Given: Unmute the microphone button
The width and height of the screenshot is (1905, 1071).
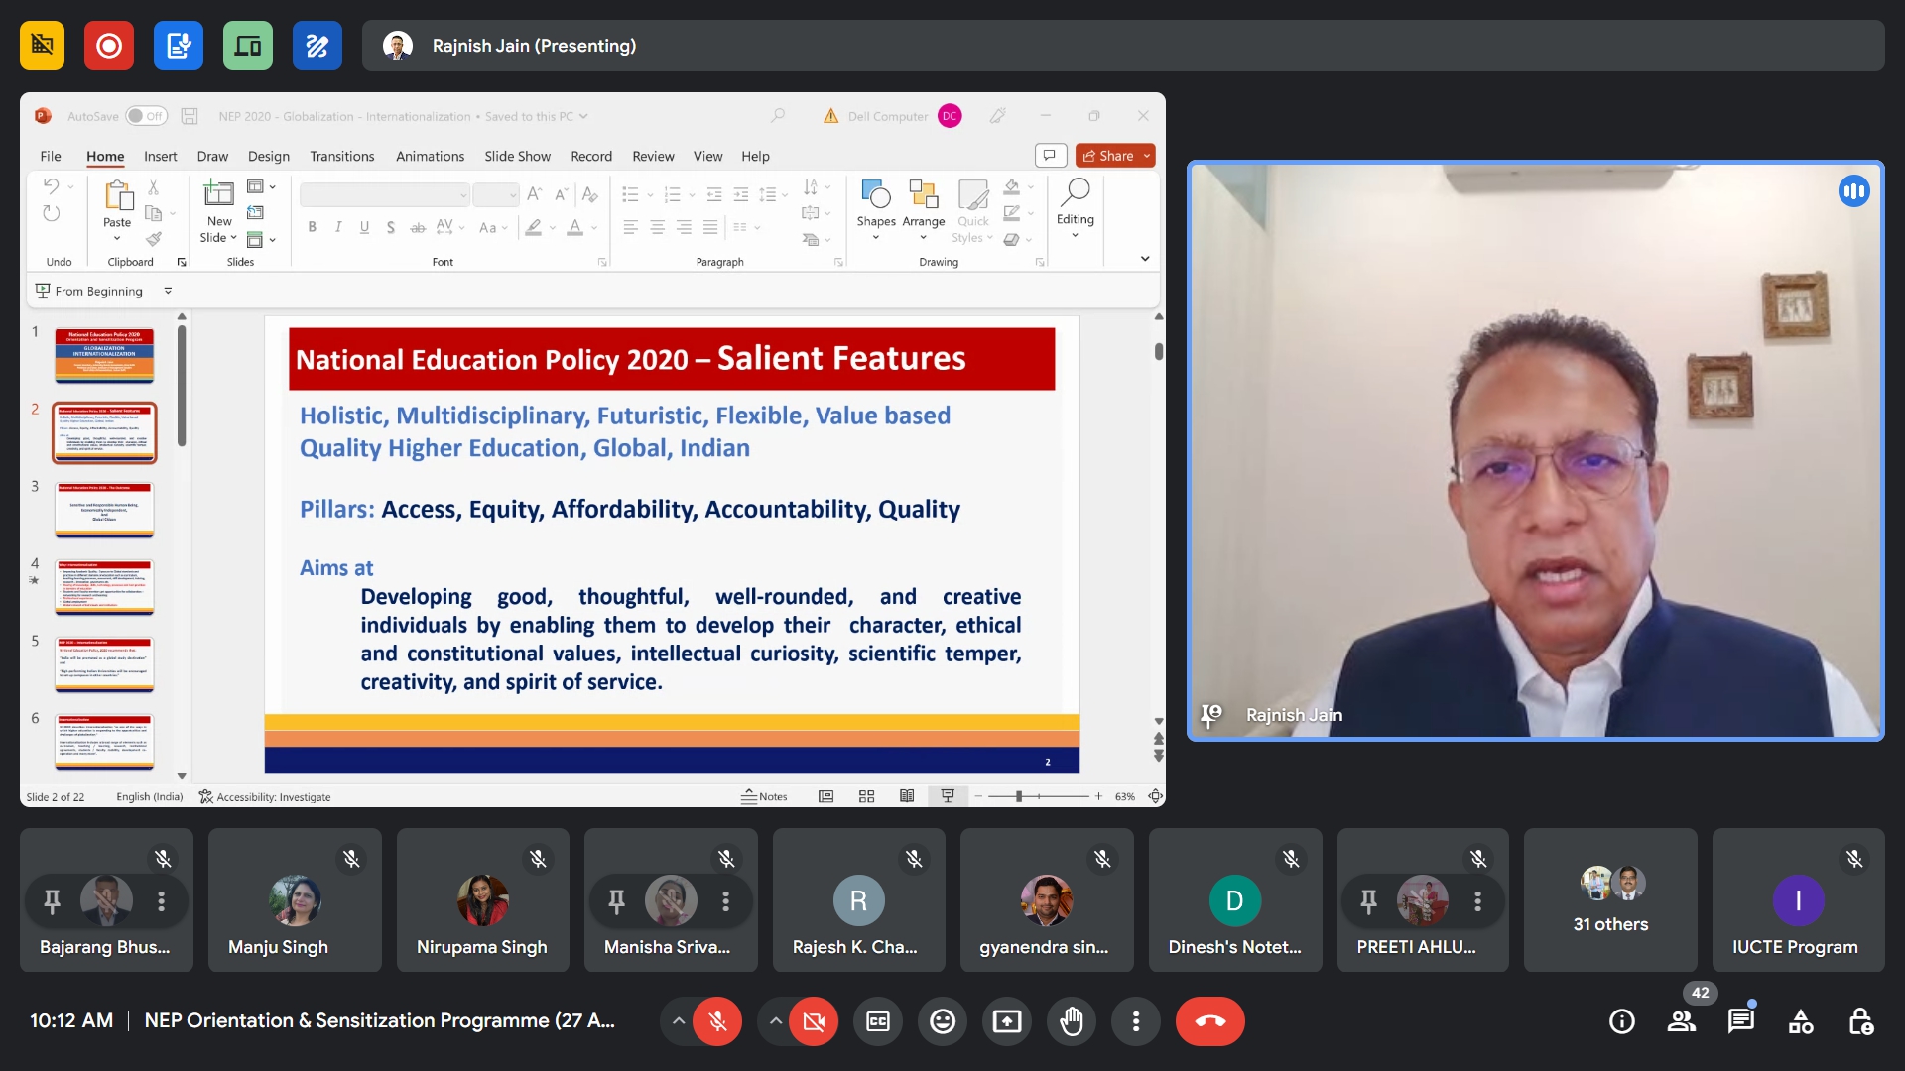Looking at the screenshot, I should [717, 1021].
